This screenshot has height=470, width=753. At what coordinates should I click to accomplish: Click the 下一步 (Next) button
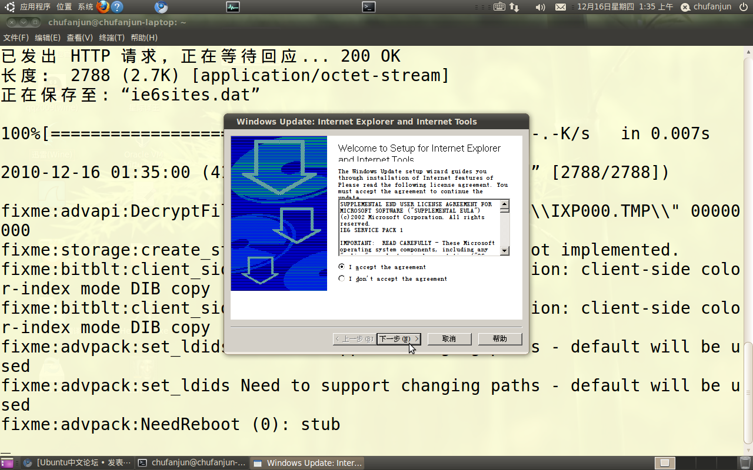point(399,339)
